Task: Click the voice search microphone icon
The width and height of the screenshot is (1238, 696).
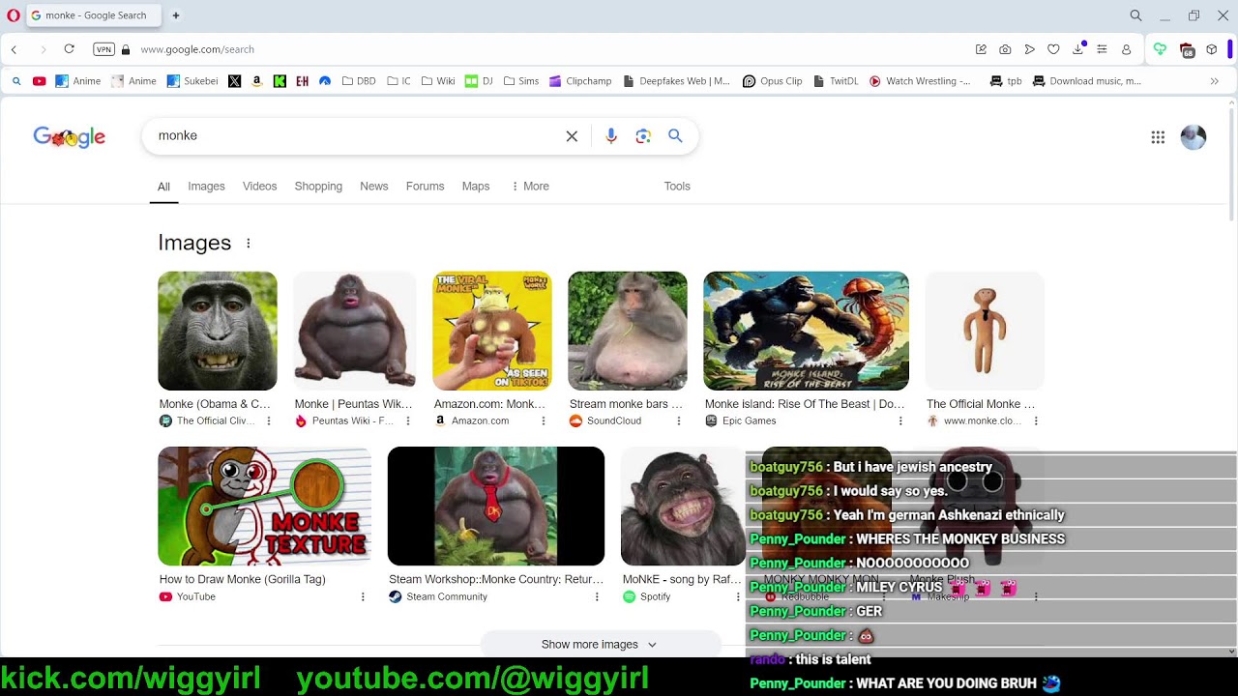Action: [610, 136]
